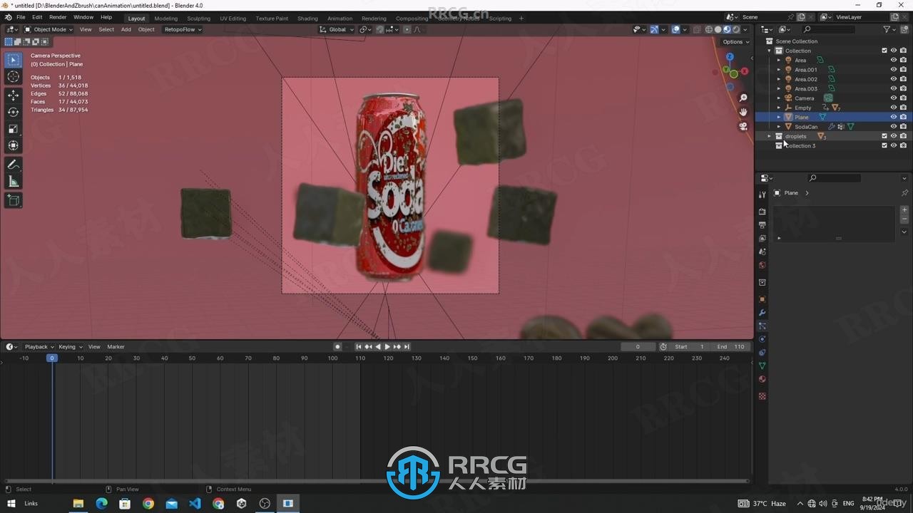Open the Playback dropdown in timeline
Viewport: 913px width, 513px height.
(39, 347)
